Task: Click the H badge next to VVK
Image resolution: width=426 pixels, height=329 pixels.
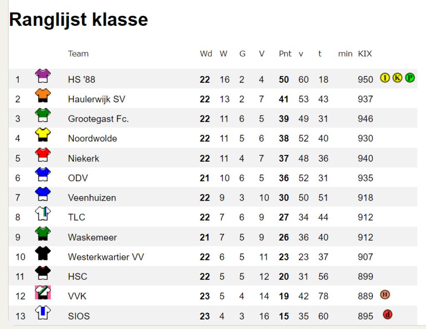Action: pos(385,294)
